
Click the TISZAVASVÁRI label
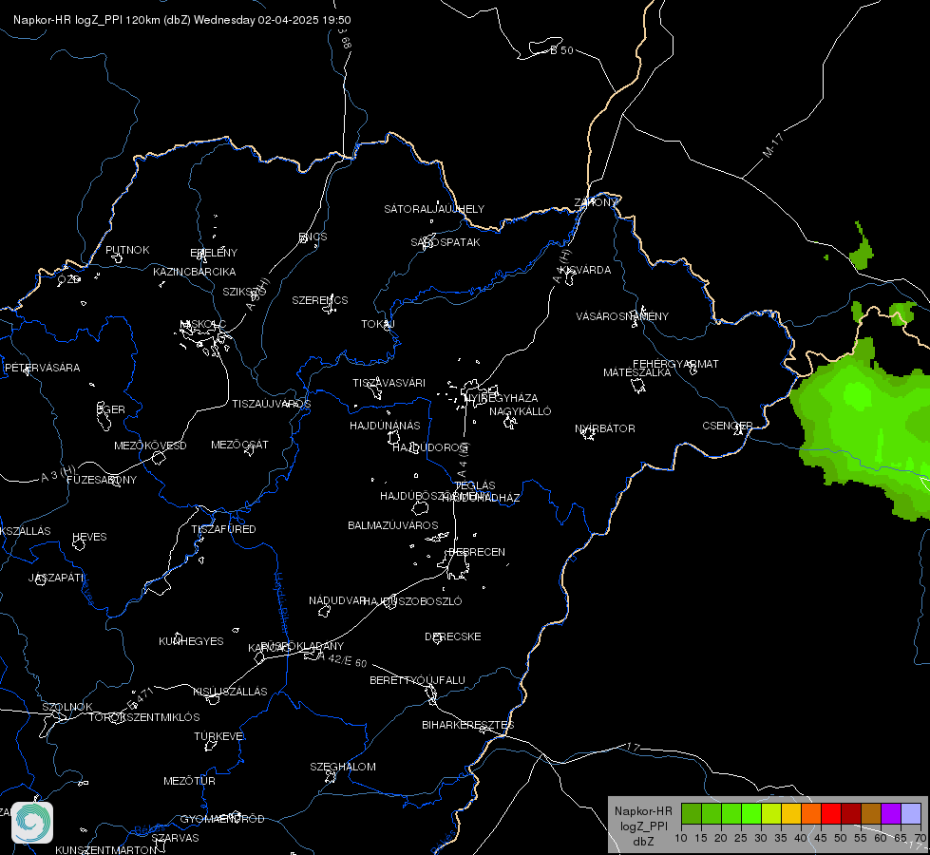click(389, 383)
